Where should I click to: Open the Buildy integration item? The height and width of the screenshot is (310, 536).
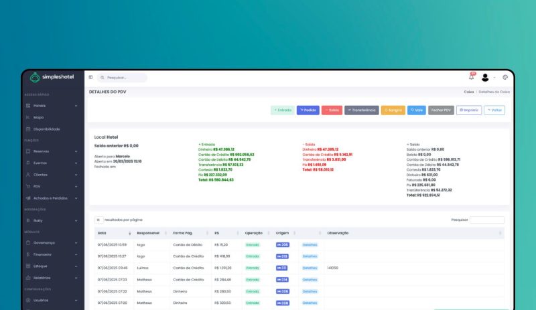tap(39, 220)
